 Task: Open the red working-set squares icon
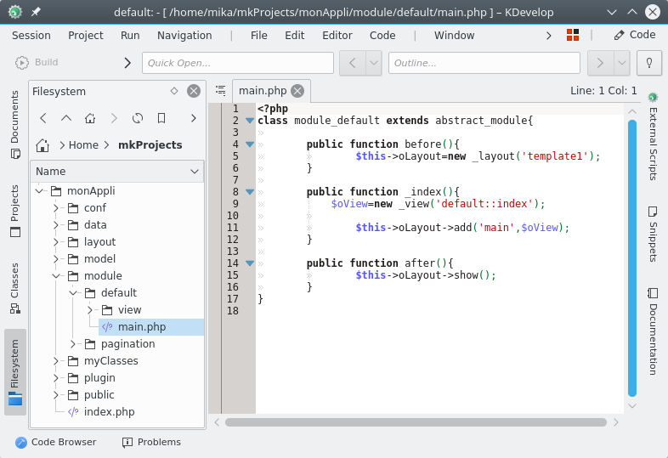pos(572,35)
